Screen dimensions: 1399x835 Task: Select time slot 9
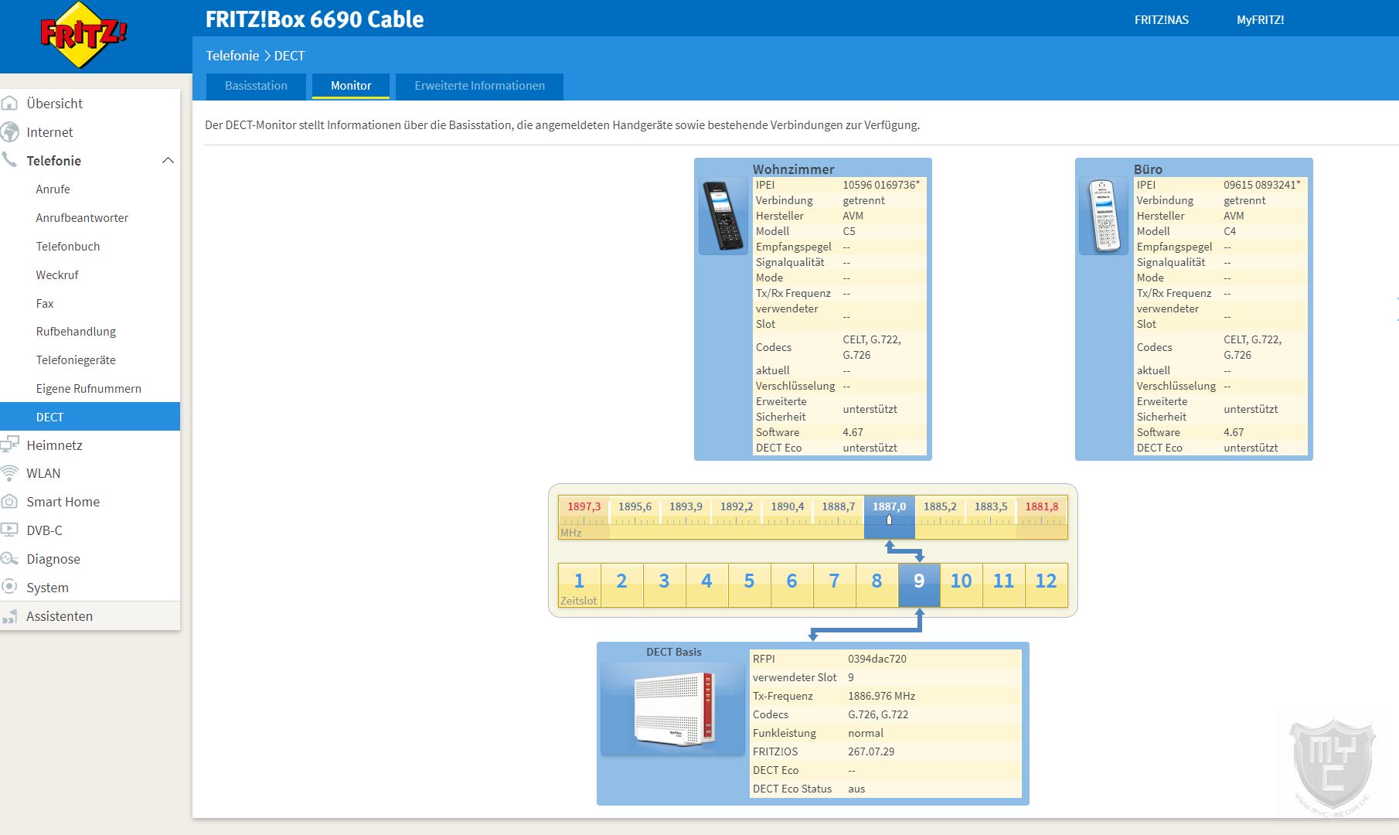coord(919,582)
